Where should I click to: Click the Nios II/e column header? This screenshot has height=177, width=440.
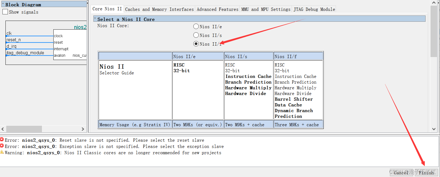198,56
